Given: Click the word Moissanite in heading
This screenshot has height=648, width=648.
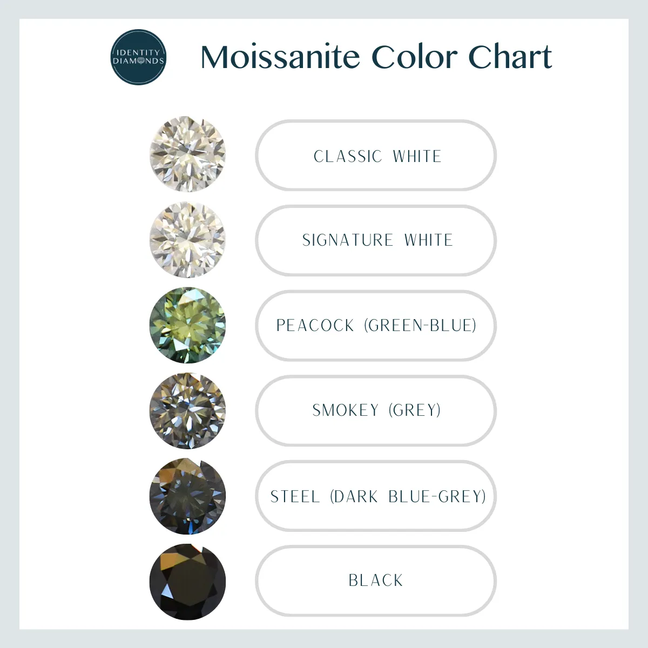Looking at the screenshot, I should [x=280, y=57].
